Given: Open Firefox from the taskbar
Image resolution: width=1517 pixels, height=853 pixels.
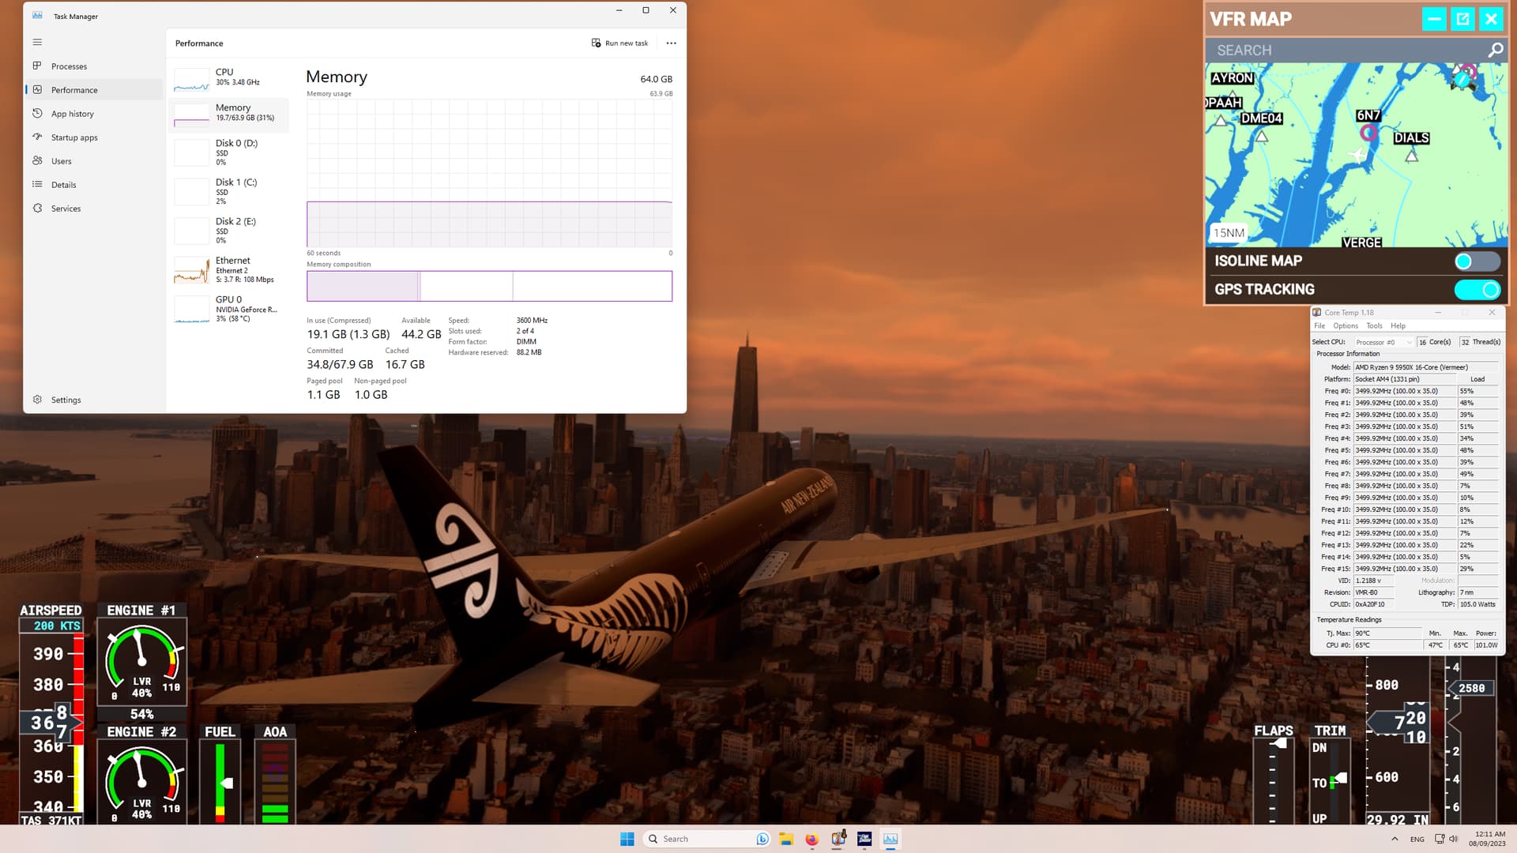Looking at the screenshot, I should [x=811, y=839].
